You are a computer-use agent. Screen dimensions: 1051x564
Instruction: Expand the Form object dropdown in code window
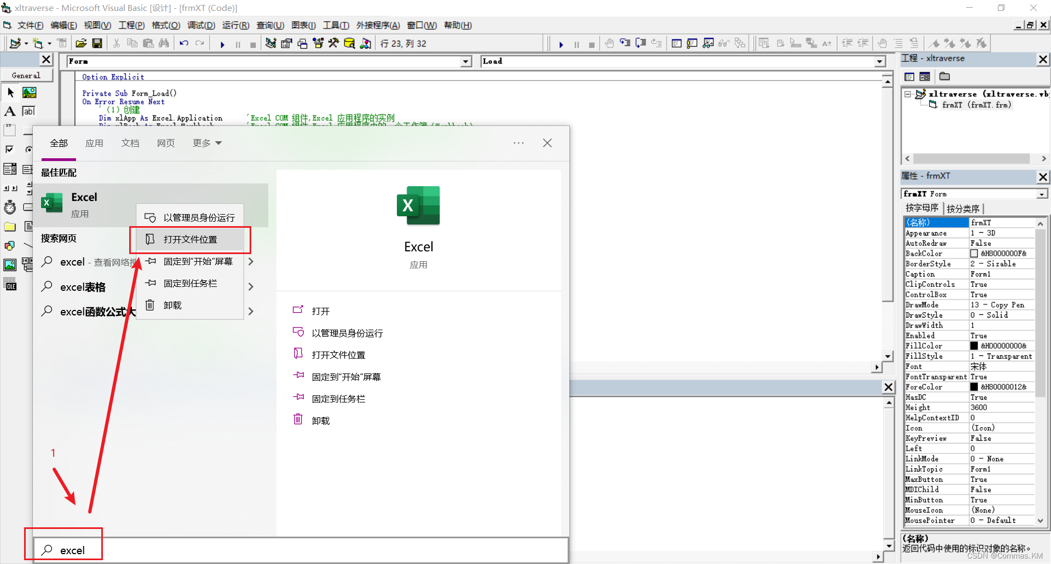pyautogui.click(x=466, y=61)
